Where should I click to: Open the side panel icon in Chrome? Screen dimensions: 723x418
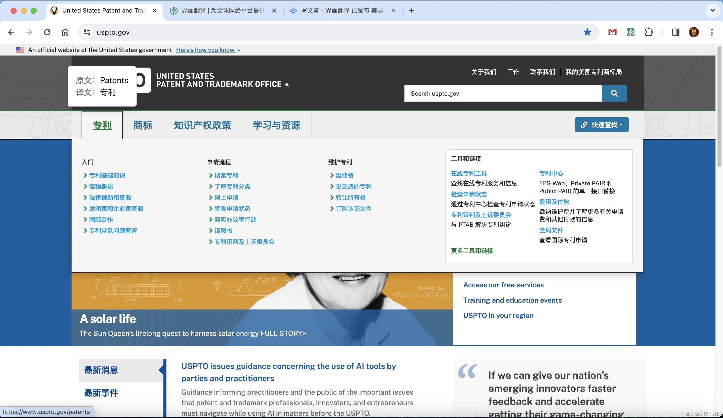coord(675,32)
